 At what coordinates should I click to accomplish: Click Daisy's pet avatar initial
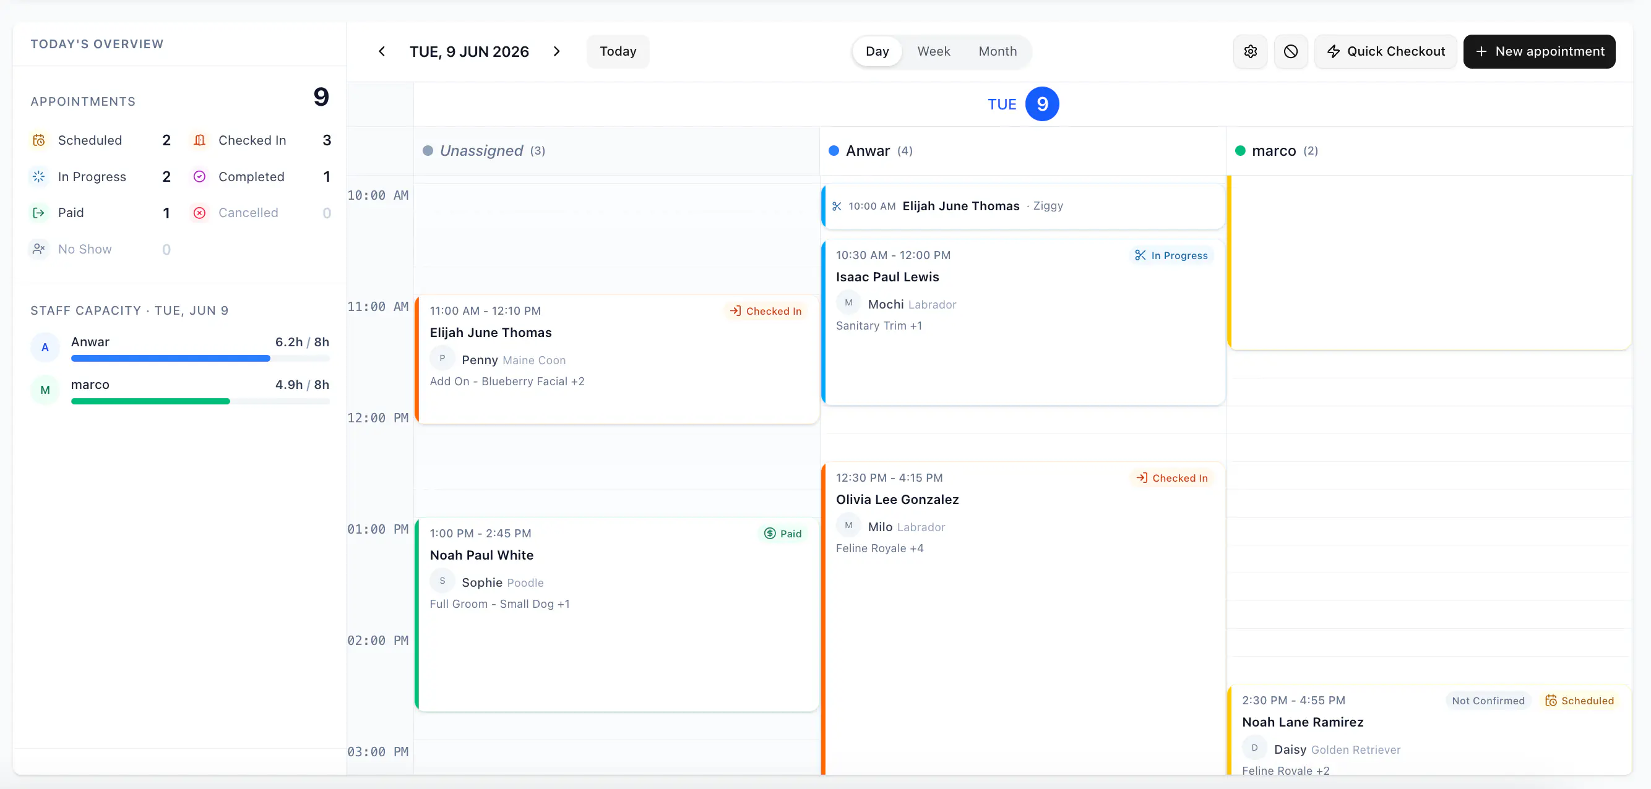(x=1255, y=748)
